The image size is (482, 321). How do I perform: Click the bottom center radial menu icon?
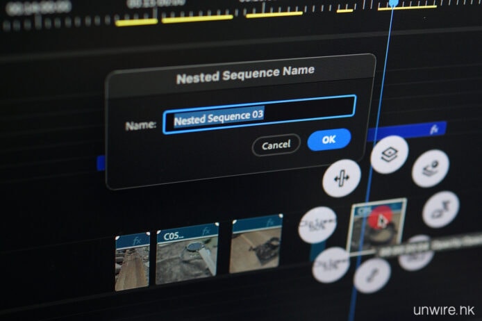click(x=372, y=275)
